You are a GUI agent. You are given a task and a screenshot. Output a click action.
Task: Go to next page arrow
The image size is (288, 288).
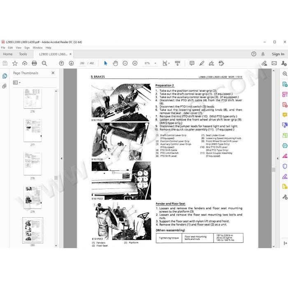click(x=71, y=63)
